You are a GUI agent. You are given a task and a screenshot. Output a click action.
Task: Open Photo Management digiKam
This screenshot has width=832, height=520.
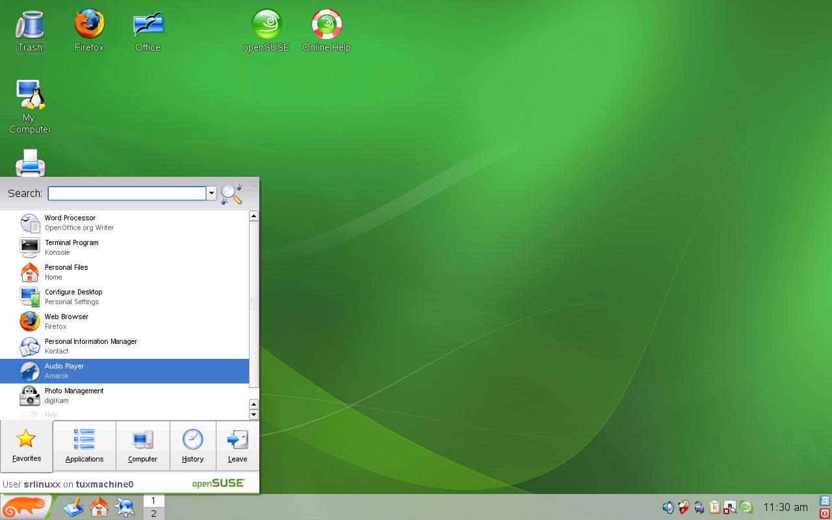[125, 396]
